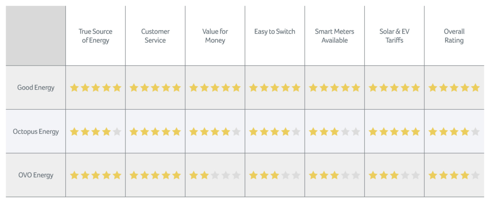Click Octopus Energy's Value for Money stars
The height and width of the screenshot is (203, 490).
[x=215, y=132]
